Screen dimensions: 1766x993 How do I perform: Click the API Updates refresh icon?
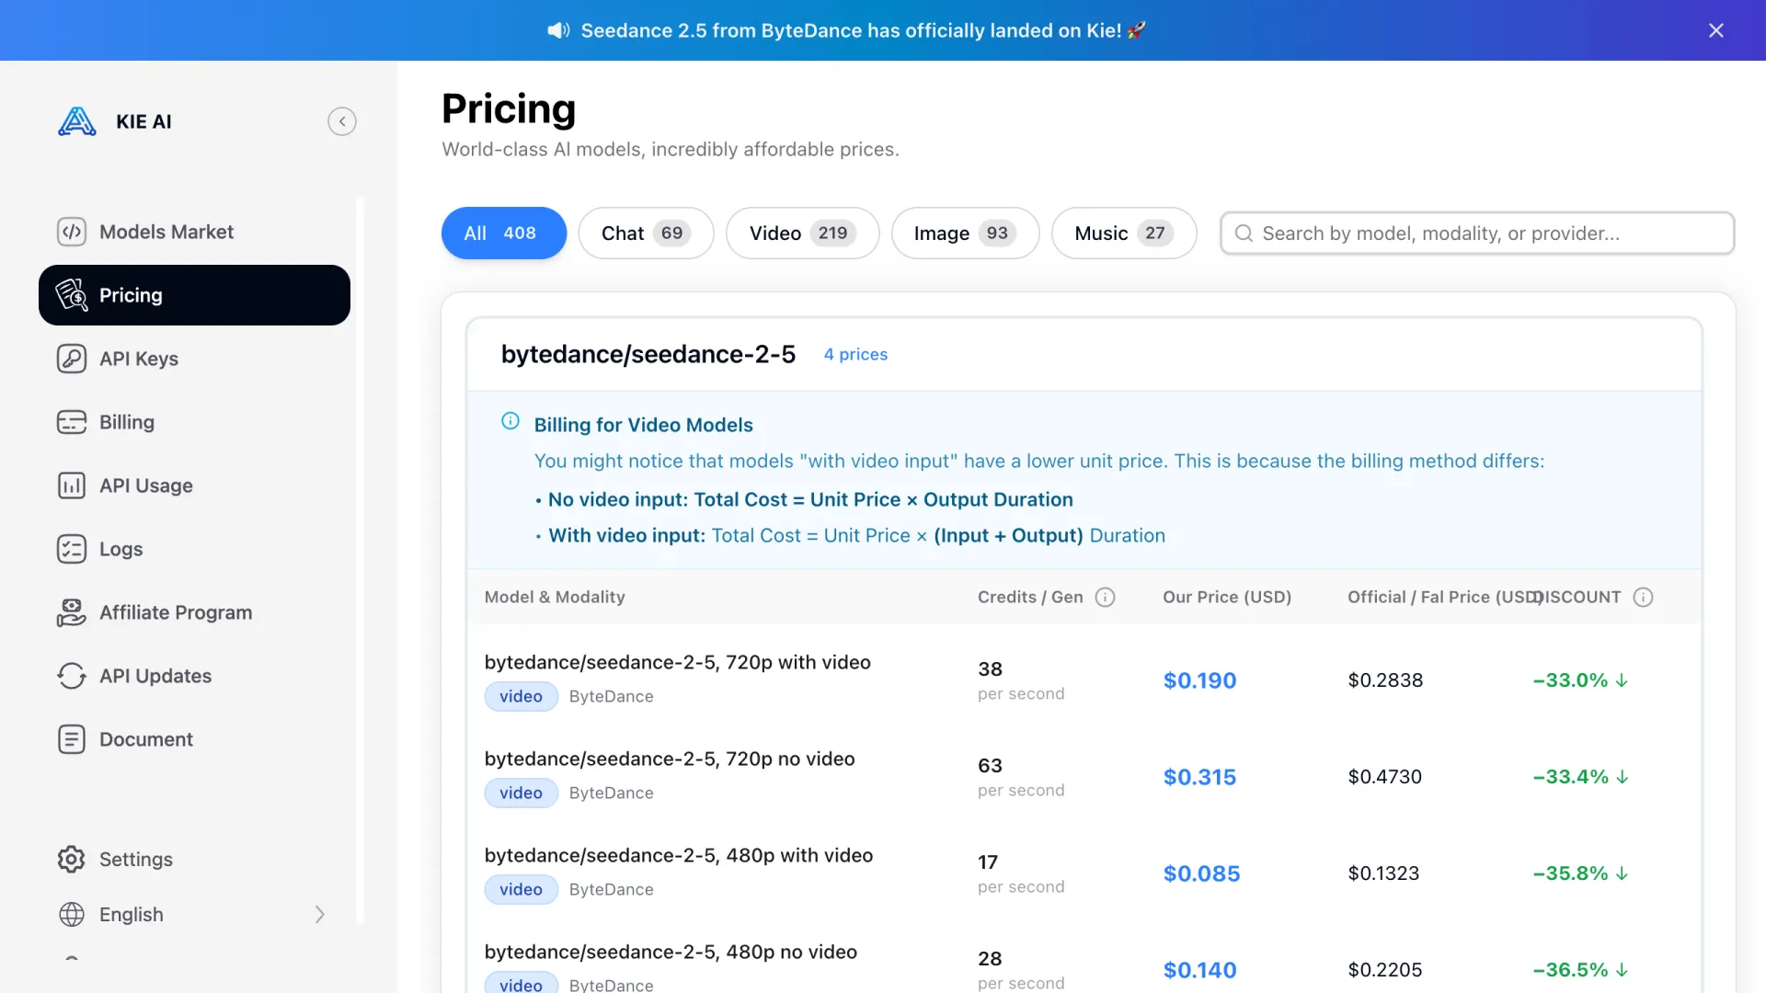click(x=72, y=676)
